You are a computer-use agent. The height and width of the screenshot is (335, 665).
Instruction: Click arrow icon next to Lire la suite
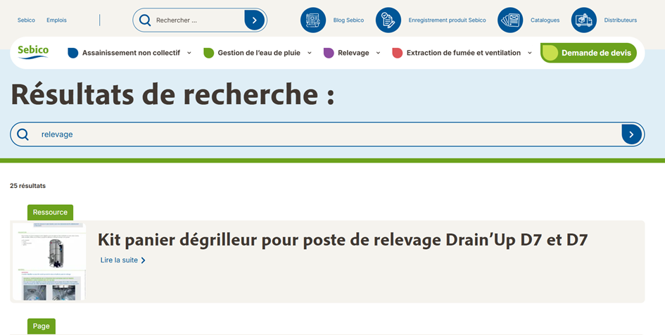click(x=143, y=260)
